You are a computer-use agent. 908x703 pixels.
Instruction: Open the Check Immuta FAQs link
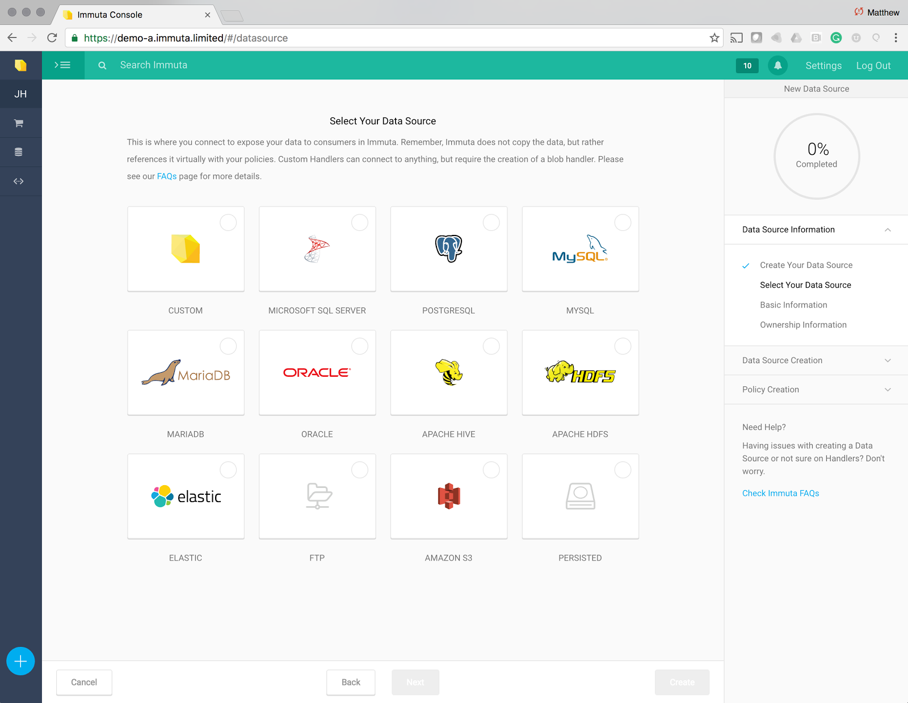coord(780,493)
